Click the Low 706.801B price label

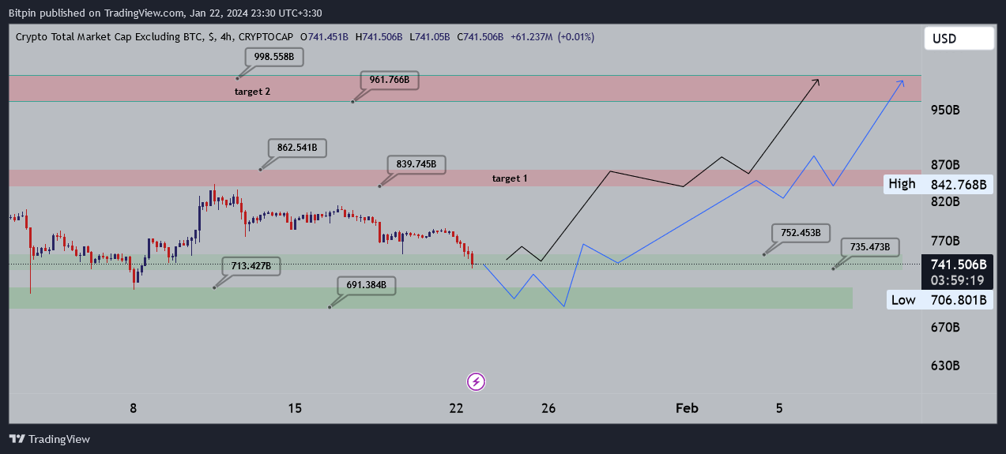tap(937, 300)
